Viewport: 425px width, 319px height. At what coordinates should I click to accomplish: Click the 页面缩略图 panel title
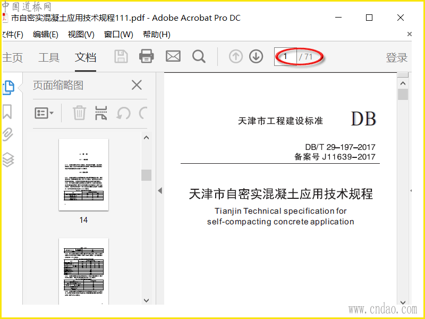(58, 85)
